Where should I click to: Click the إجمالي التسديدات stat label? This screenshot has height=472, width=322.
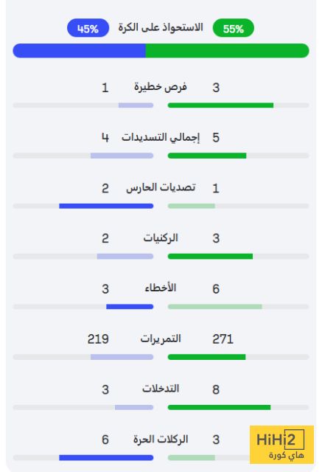tap(161, 138)
